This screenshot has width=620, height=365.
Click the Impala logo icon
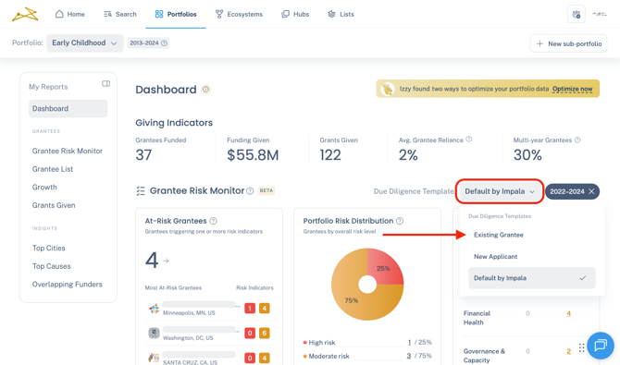tap(25, 14)
